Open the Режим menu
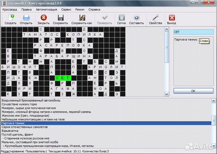The image size is (217, 154). (x=80, y=9)
